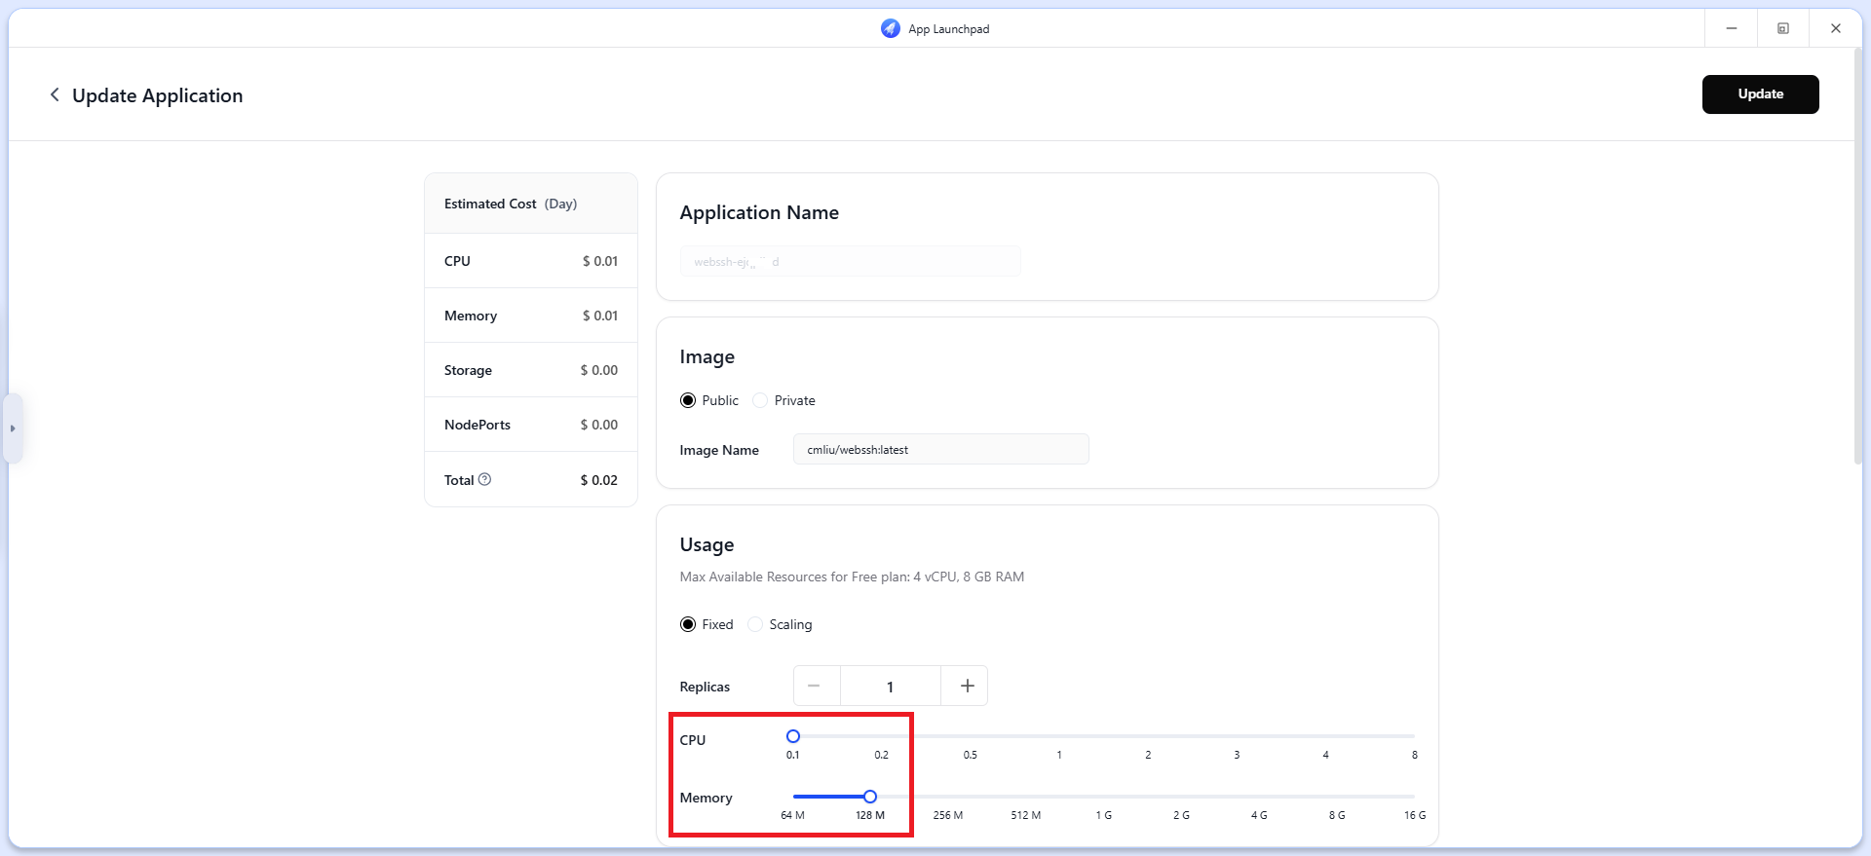Click the Total cost help icon
This screenshot has height=856, width=1871.
484,479
